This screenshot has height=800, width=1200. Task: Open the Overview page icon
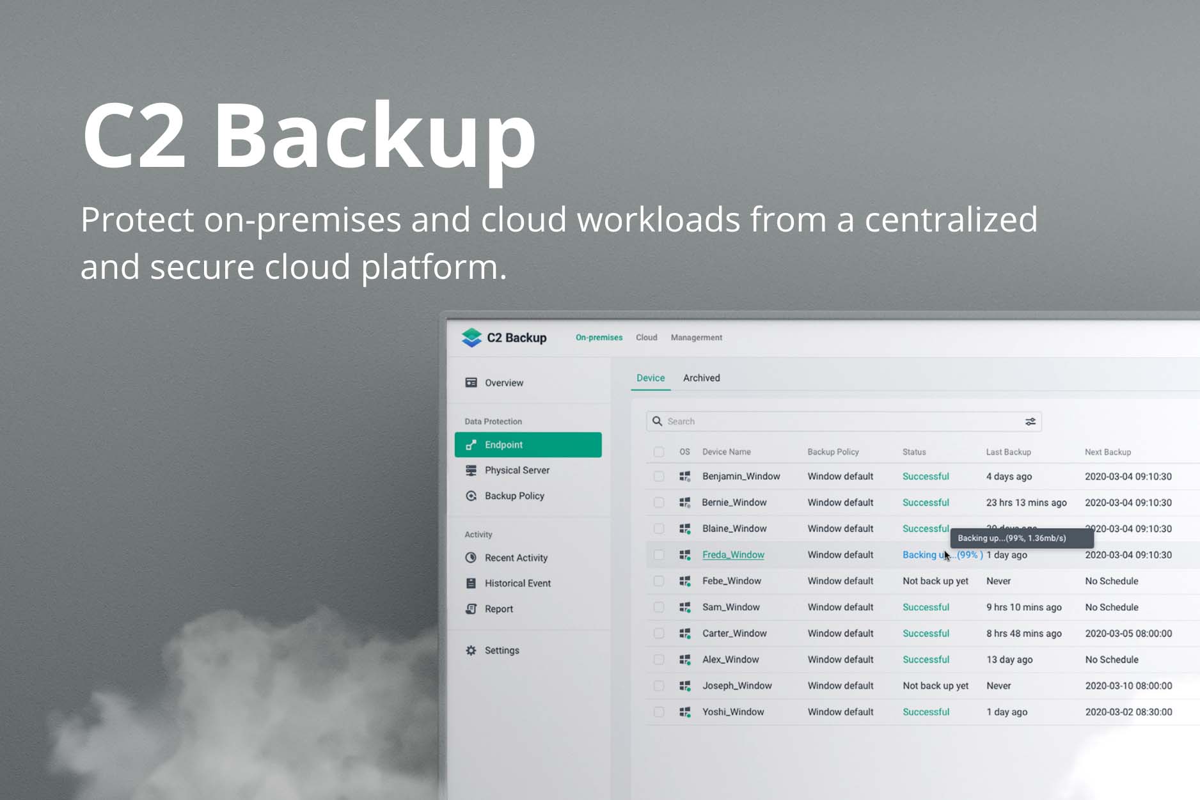[471, 382]
